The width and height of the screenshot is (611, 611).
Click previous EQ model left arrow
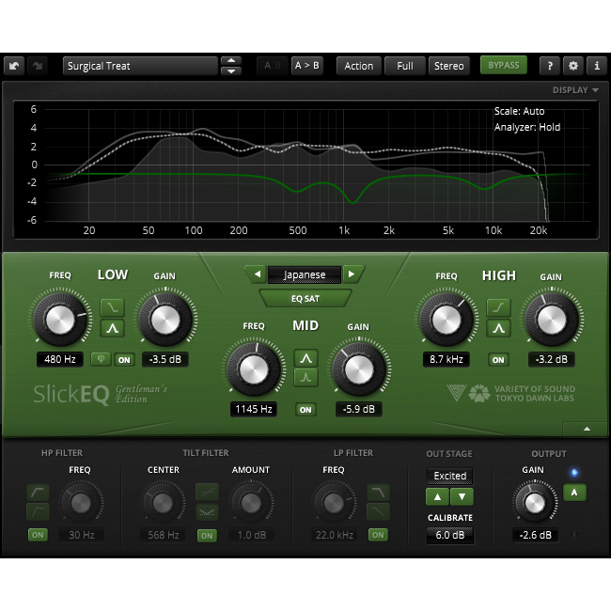[x=258, y=274]
